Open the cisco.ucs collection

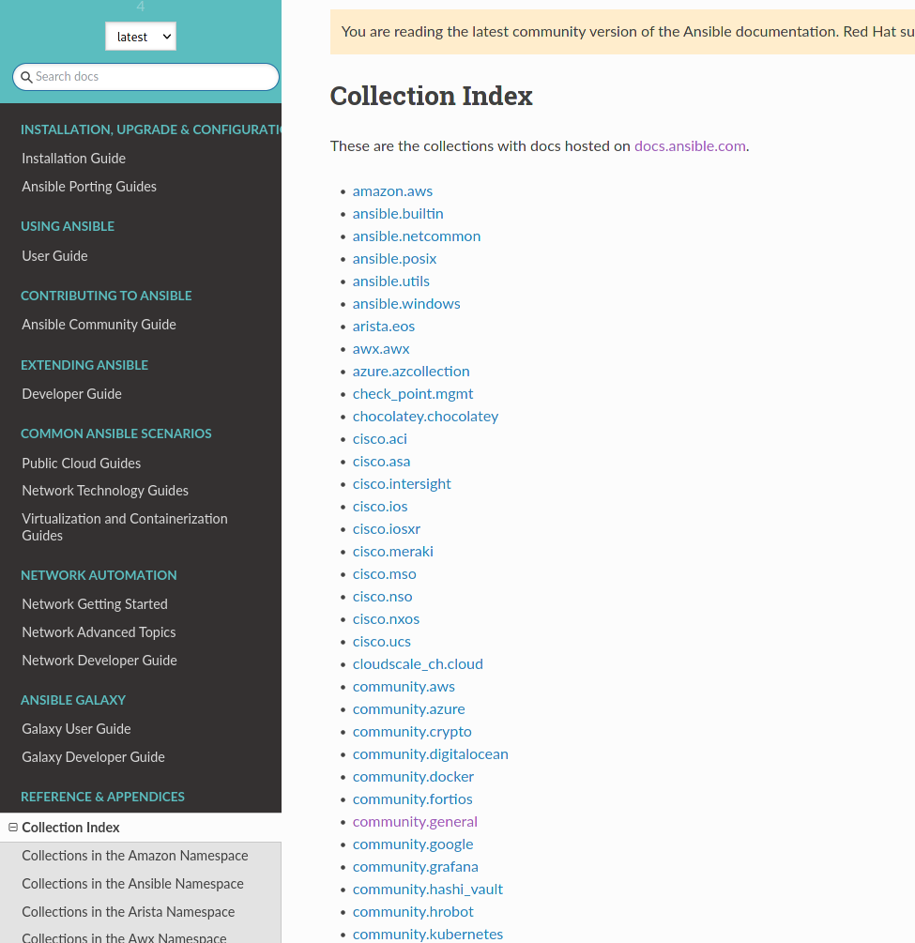coord(381,642)
